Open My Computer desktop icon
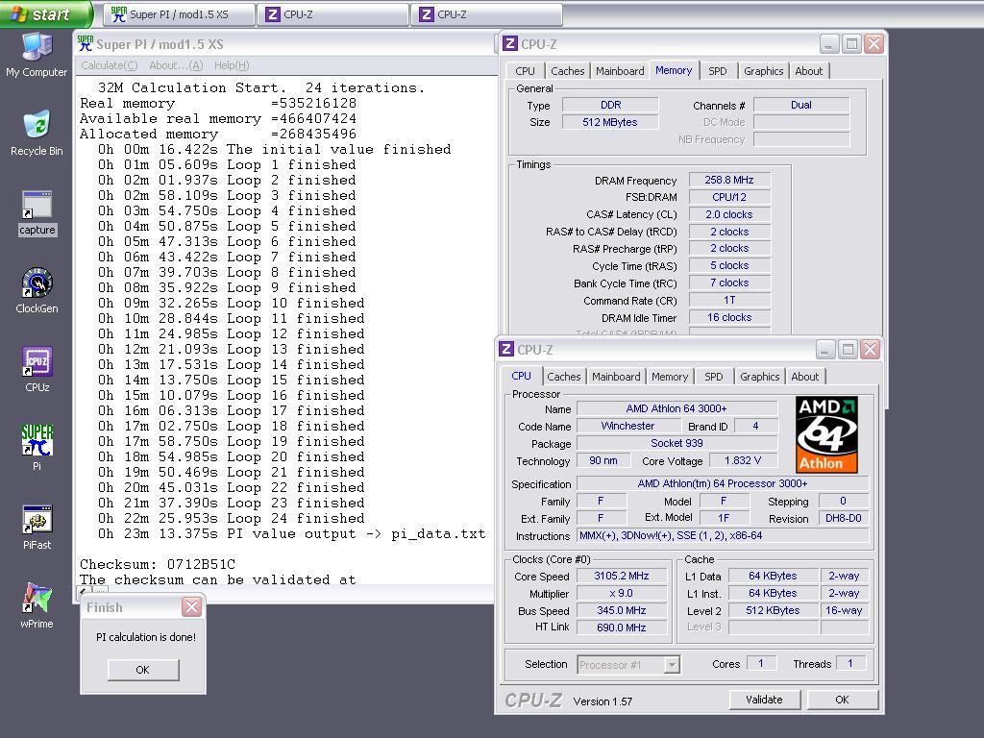Screen dimensions: 984x738 pos(37,55)
